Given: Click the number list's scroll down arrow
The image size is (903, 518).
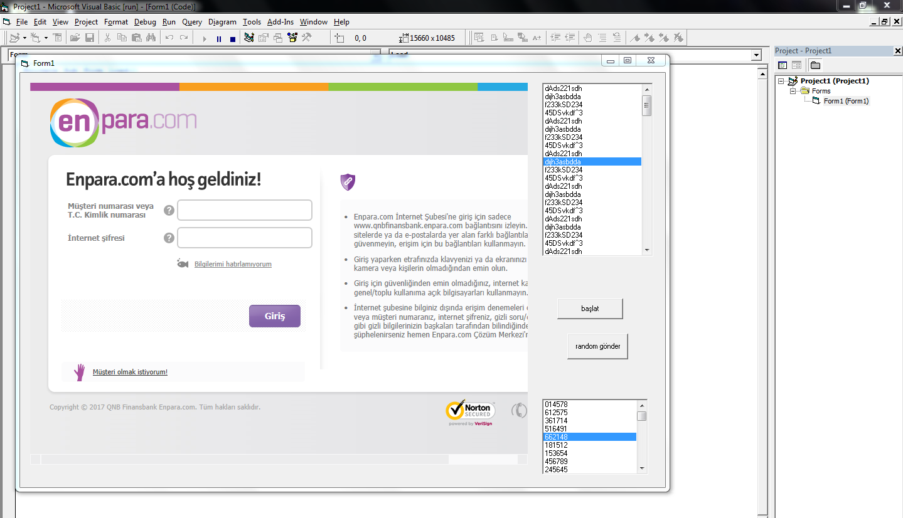Looking at the screenshot, I should (642, 468).
